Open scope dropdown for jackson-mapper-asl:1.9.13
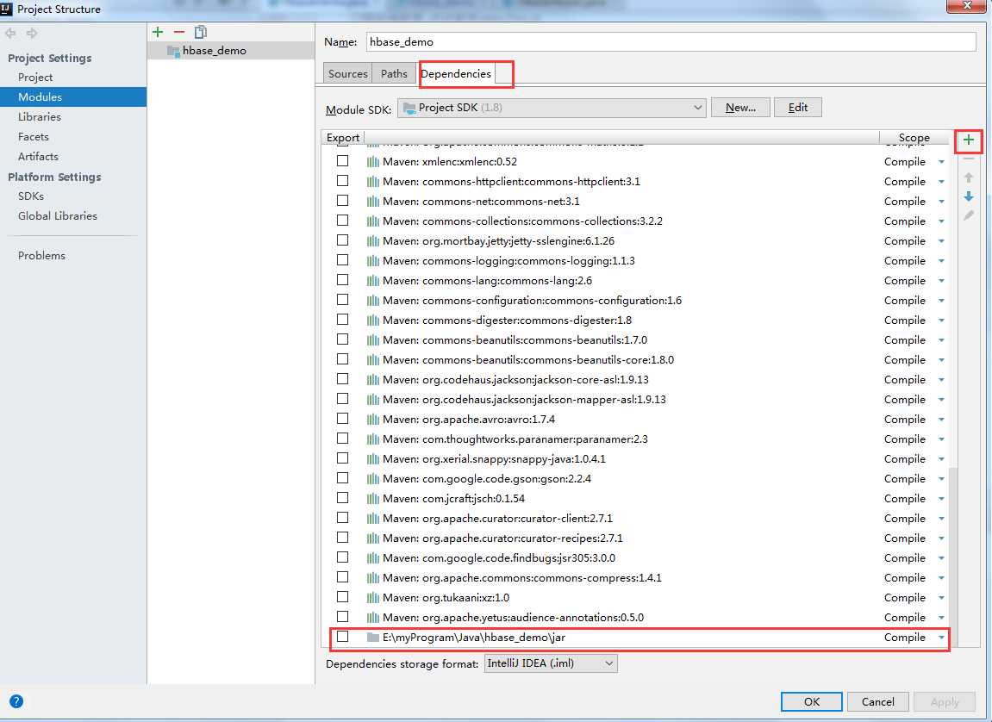 pyautogui.click(x=941, y=400)
